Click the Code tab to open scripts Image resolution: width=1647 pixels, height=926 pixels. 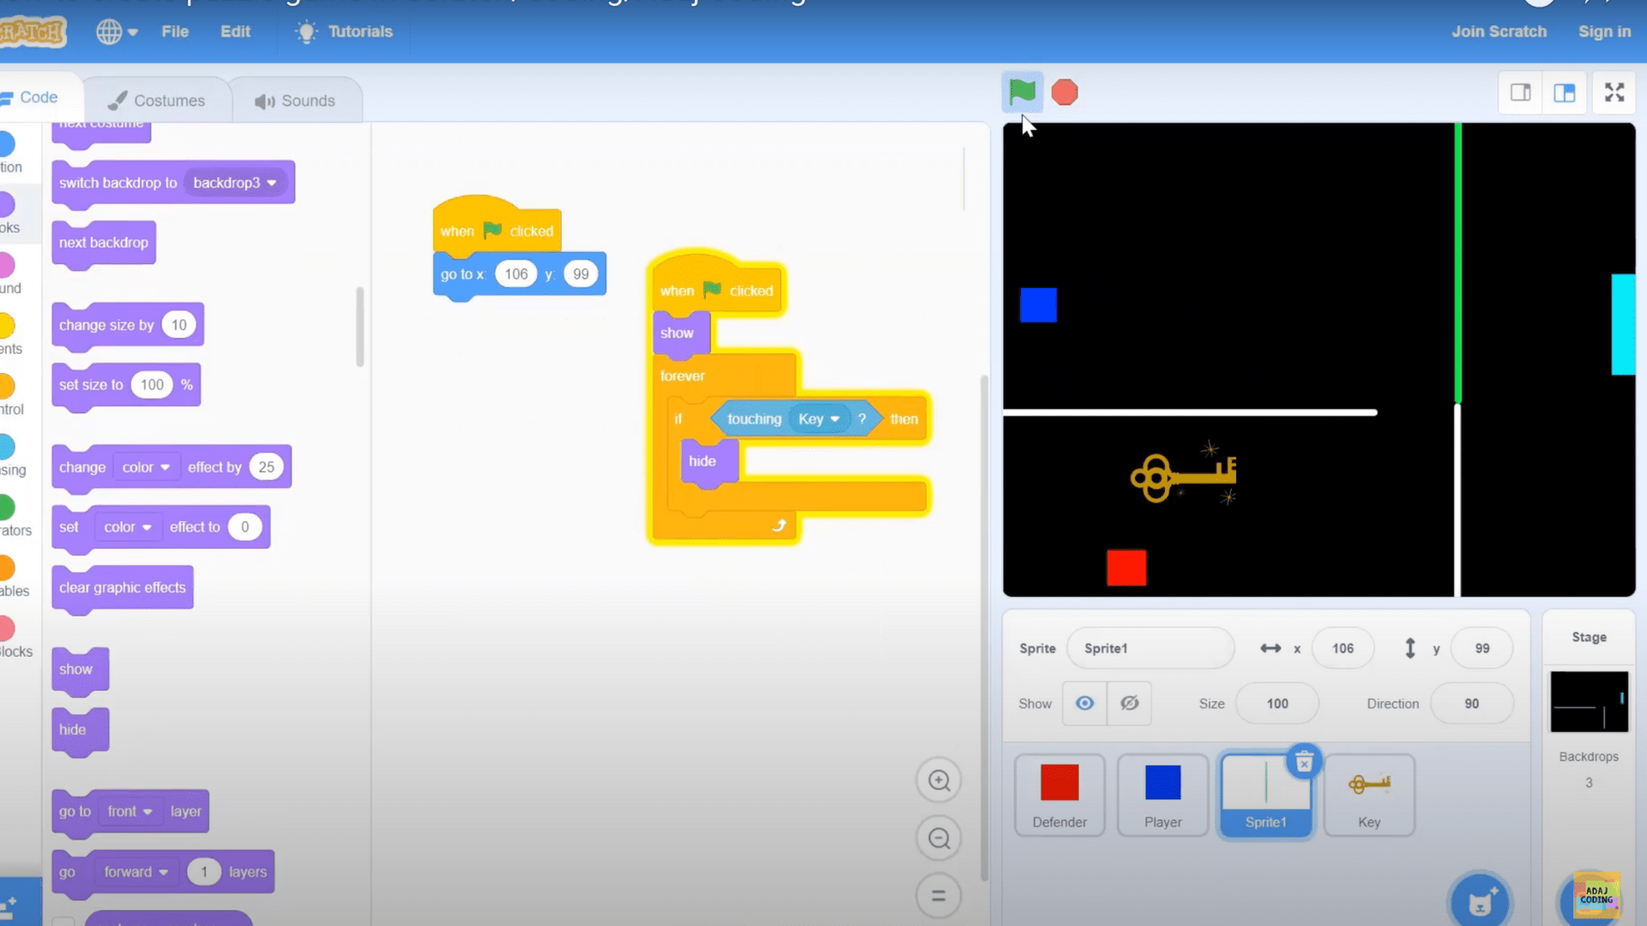point(39,96)
